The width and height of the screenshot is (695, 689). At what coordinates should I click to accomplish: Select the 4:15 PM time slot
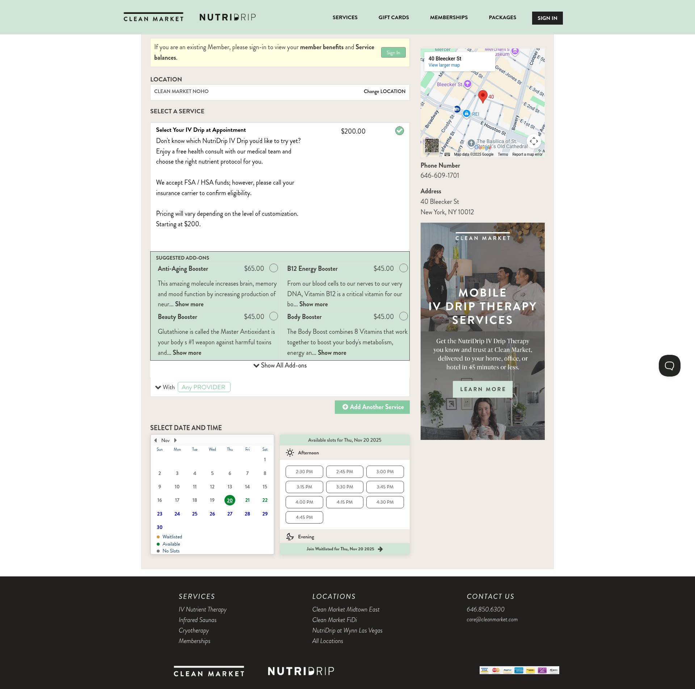pos(345,502)
